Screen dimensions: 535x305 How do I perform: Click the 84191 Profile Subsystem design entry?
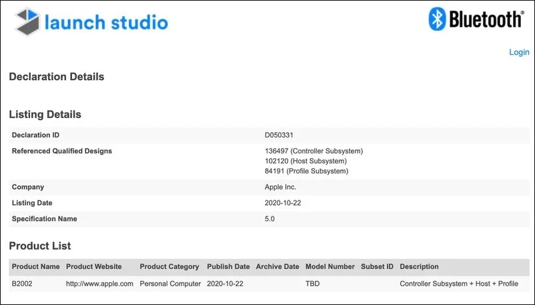306,171
